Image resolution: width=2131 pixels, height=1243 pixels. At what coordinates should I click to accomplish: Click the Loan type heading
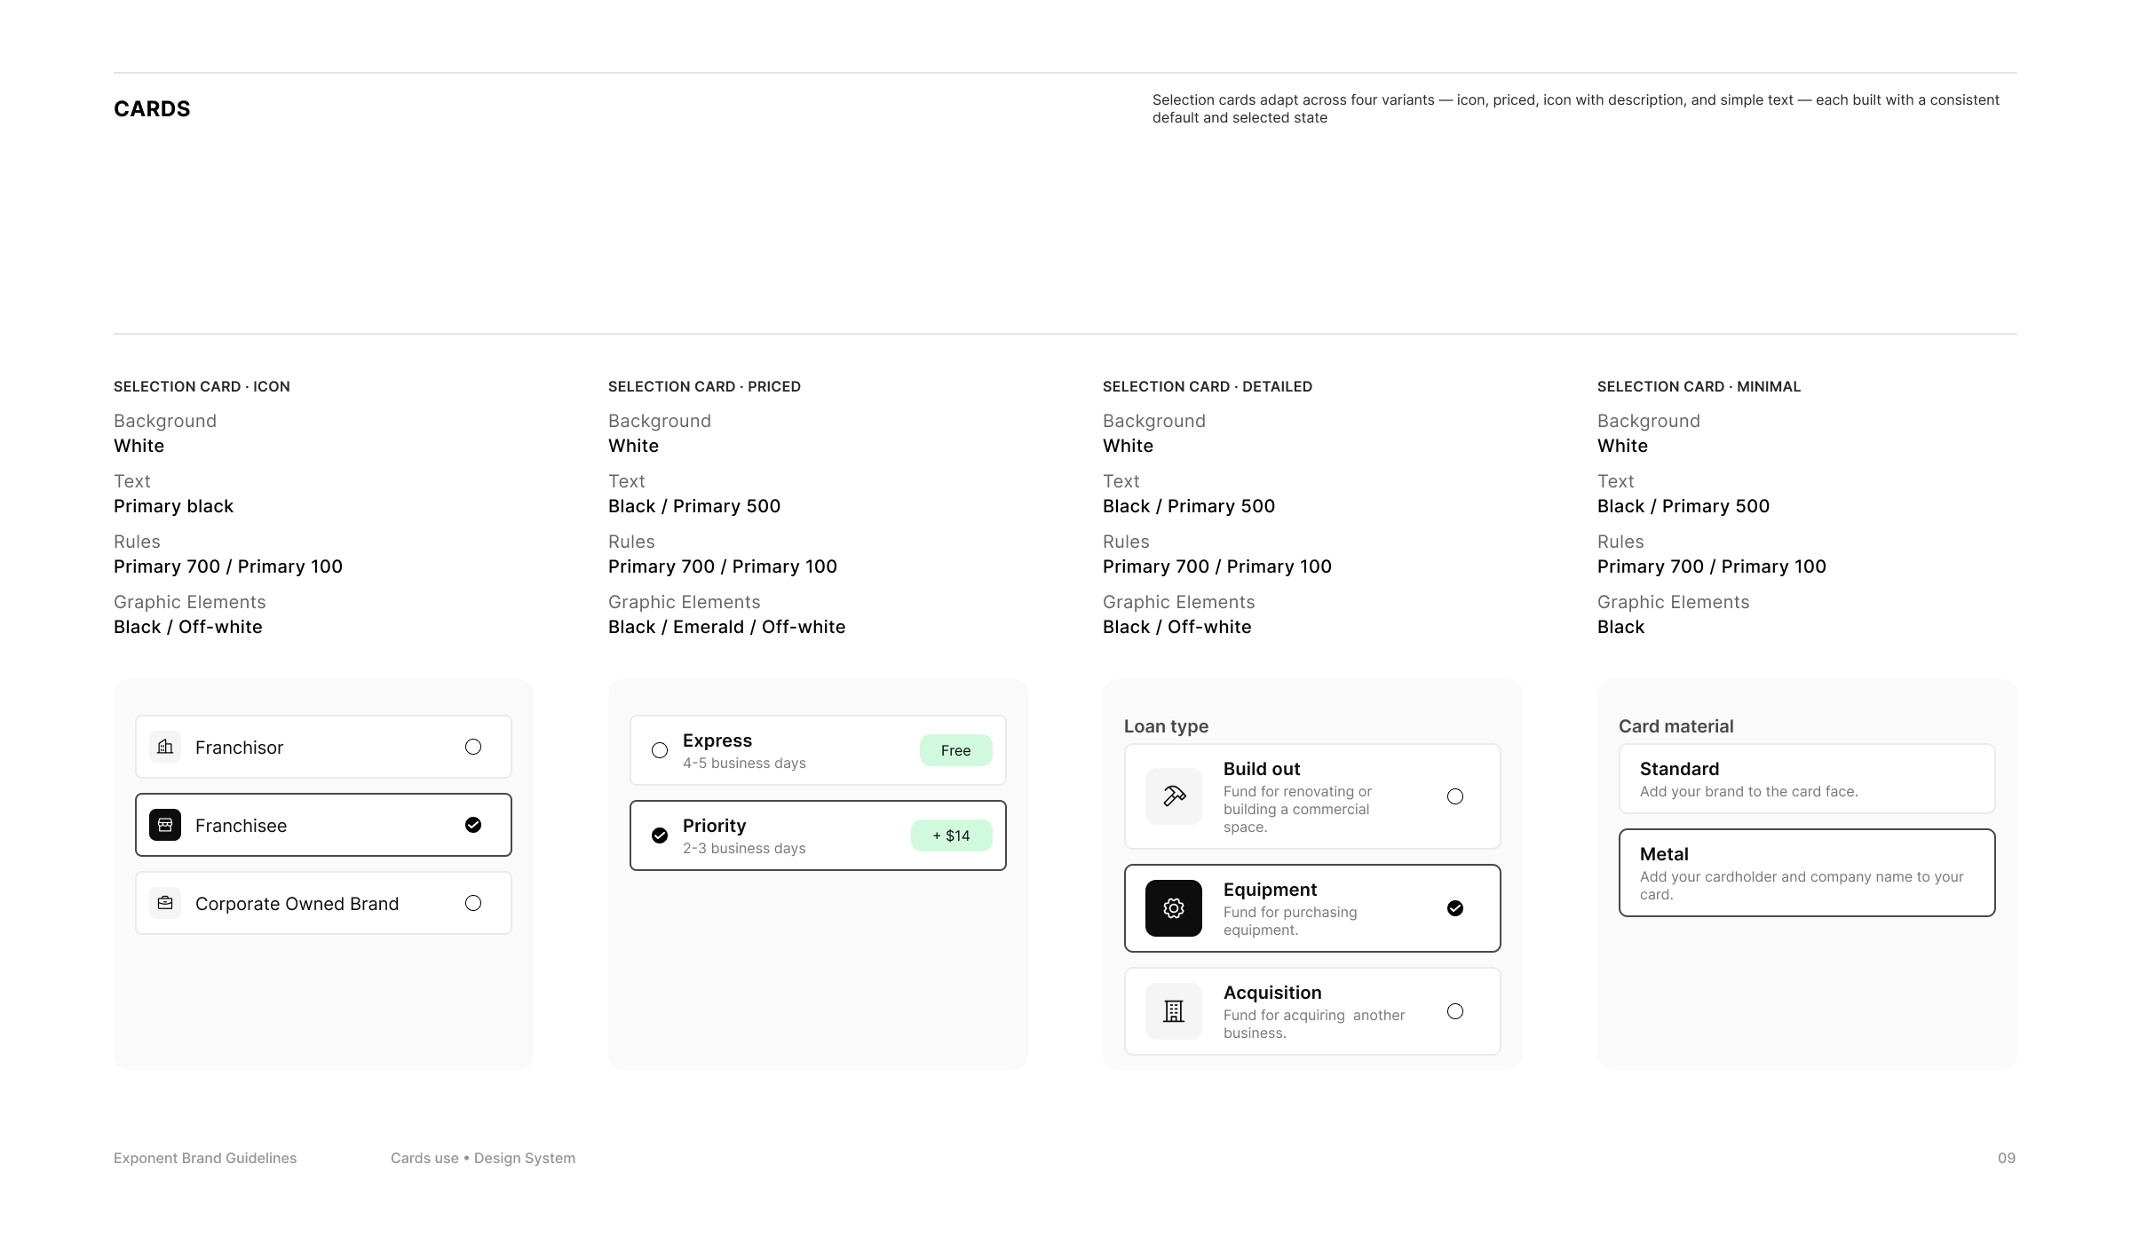point(1166,726)
